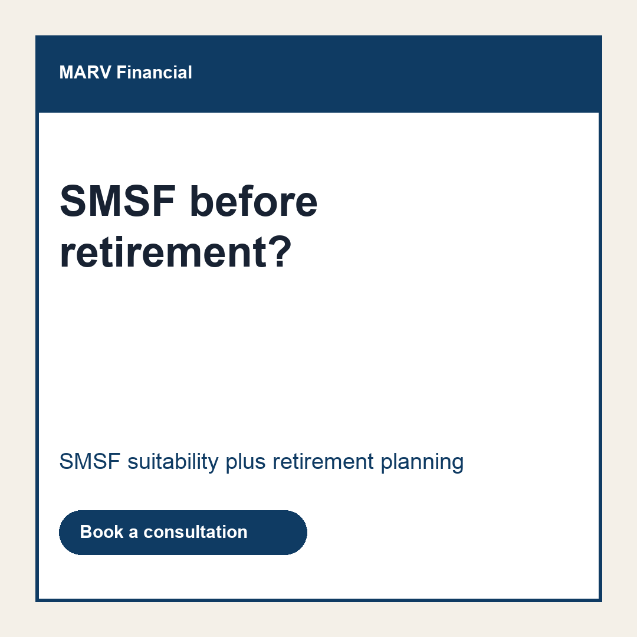Screen dimensions: 637x637
Task: Select the word before in the headline
Action: (254, 202)
